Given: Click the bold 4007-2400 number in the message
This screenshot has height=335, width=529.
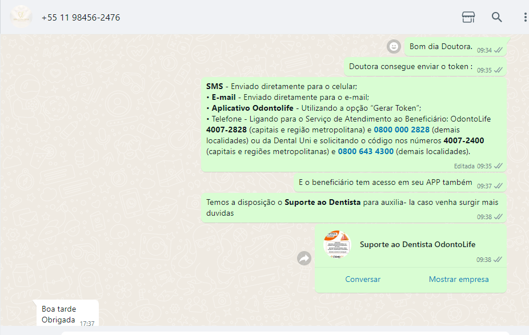Looking at the screenshot, I should click(463, 140).
